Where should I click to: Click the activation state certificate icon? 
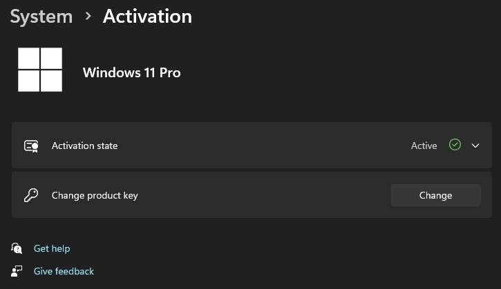coord(30,146)
